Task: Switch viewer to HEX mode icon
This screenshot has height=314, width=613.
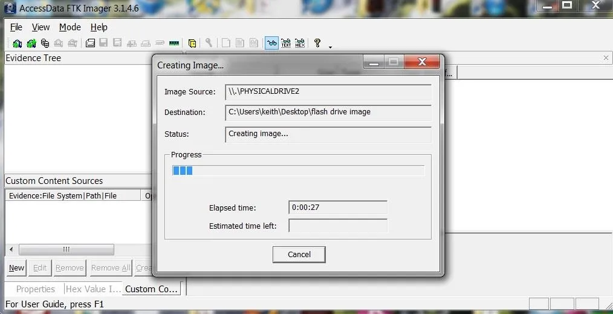Action: [x=300, y=43]
